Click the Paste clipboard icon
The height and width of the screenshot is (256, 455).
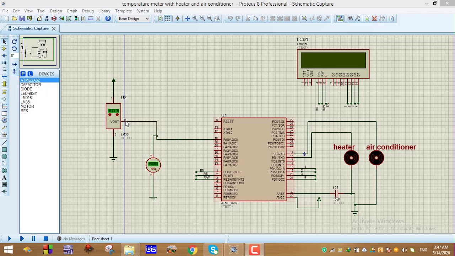click(263, 18)
